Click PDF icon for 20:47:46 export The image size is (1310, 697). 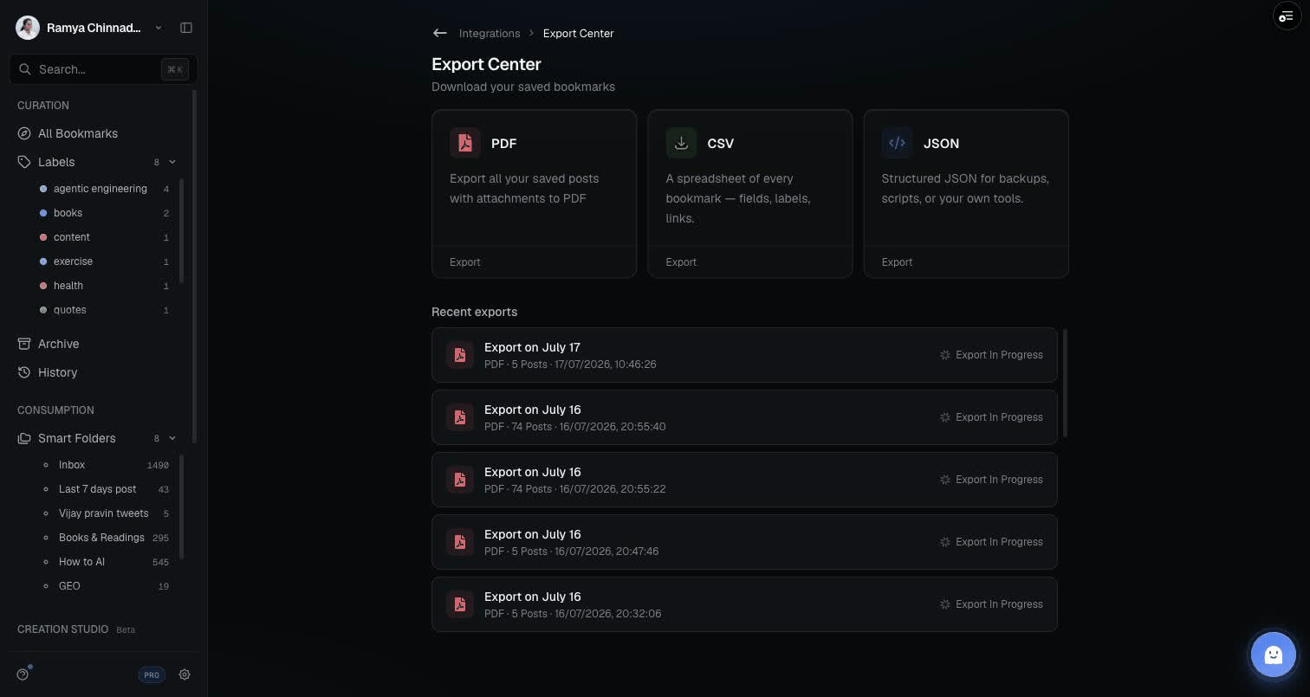coord(460,542)
